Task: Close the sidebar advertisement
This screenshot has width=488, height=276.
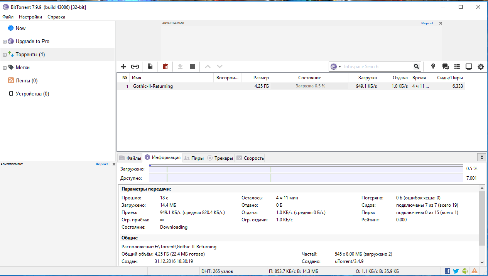Action: [x=114, y=164]
